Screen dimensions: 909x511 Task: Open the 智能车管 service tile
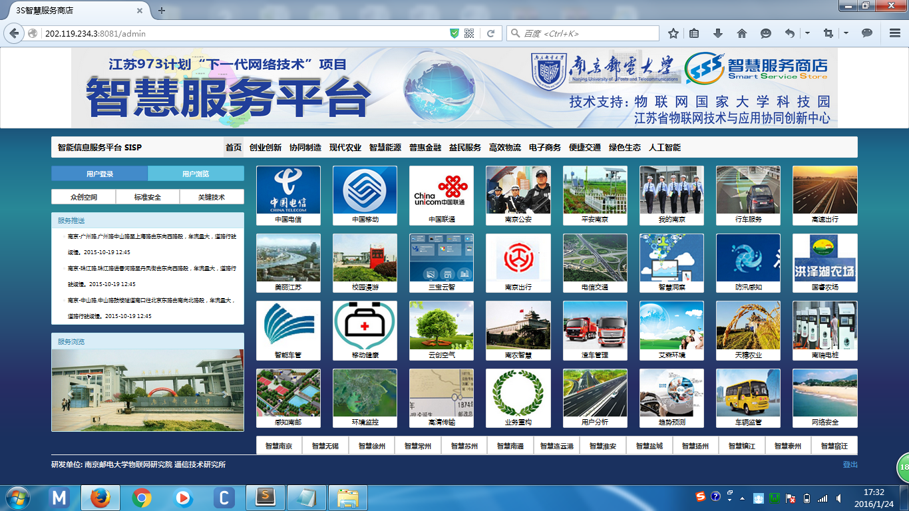click(288, 331)
